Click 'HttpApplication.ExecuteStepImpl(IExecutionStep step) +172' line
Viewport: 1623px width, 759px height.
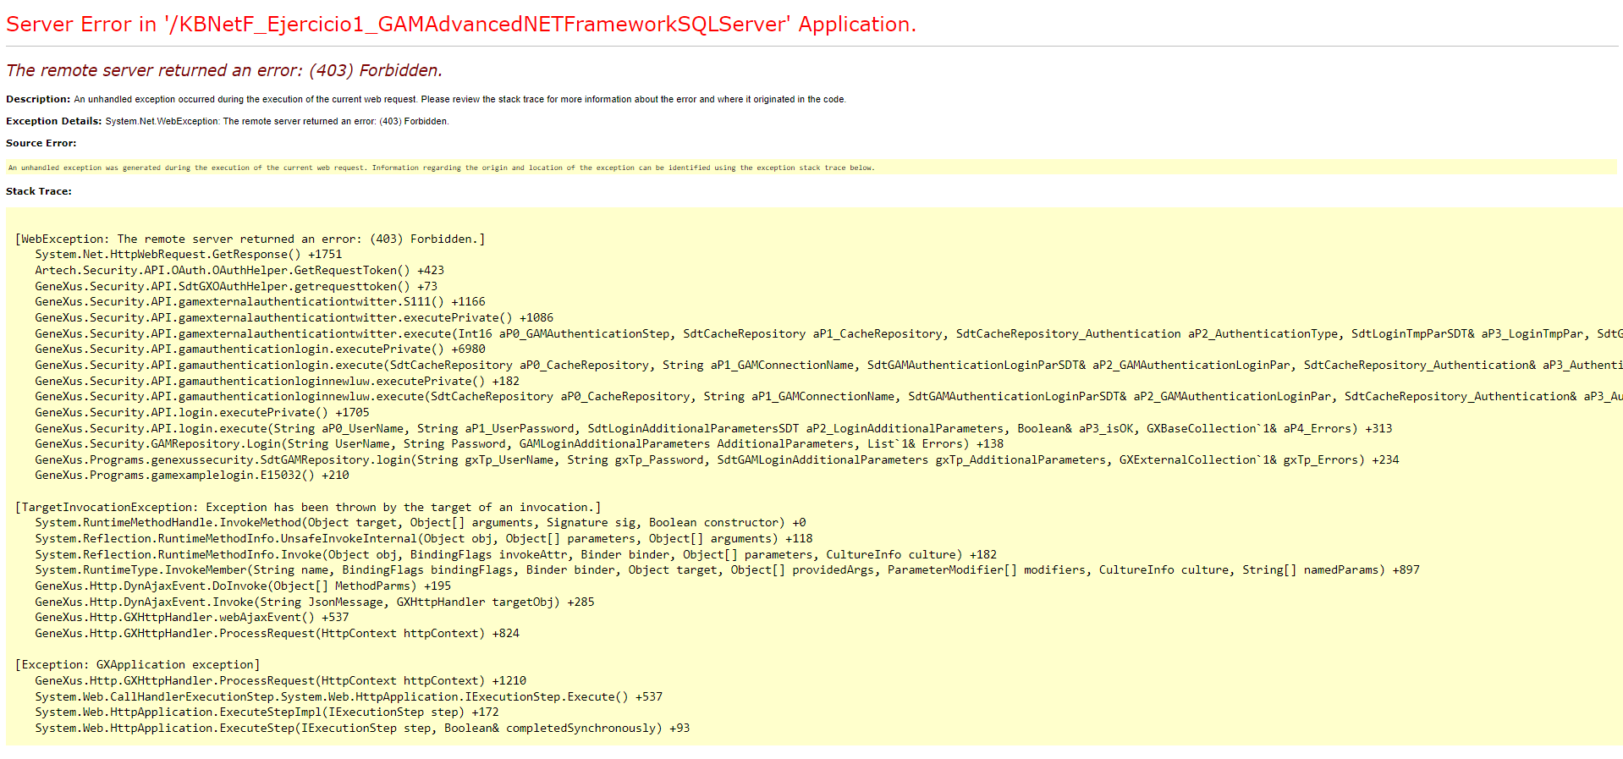[267, 712]
